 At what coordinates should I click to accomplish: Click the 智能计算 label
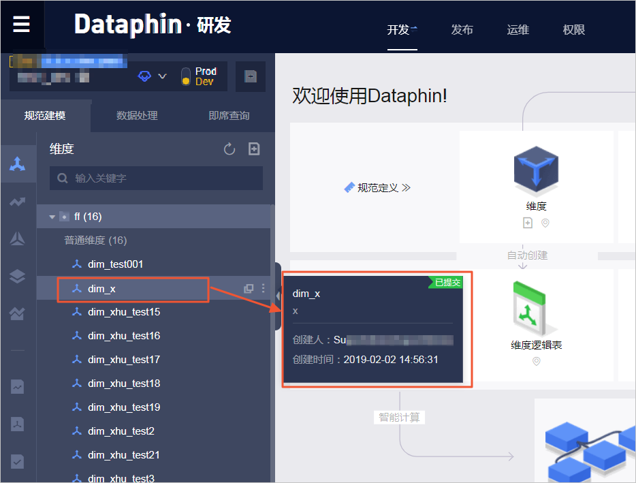399,417
